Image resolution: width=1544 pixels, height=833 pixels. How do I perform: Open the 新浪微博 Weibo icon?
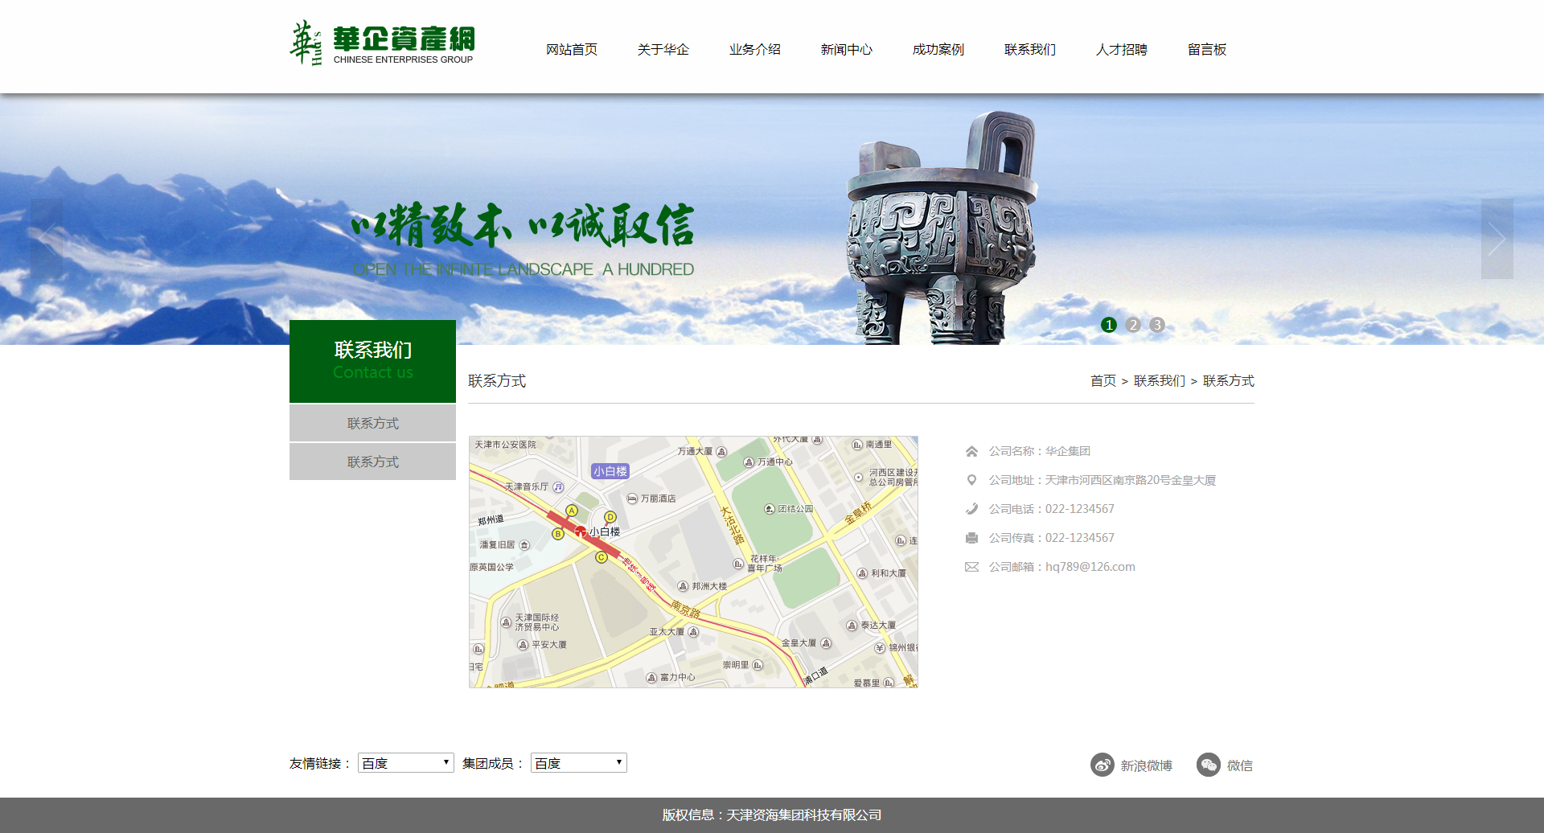[1103, 765]
